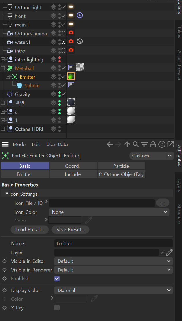Click the Name input field
This screenshot has width=182, height=321.
pos(113,243)
